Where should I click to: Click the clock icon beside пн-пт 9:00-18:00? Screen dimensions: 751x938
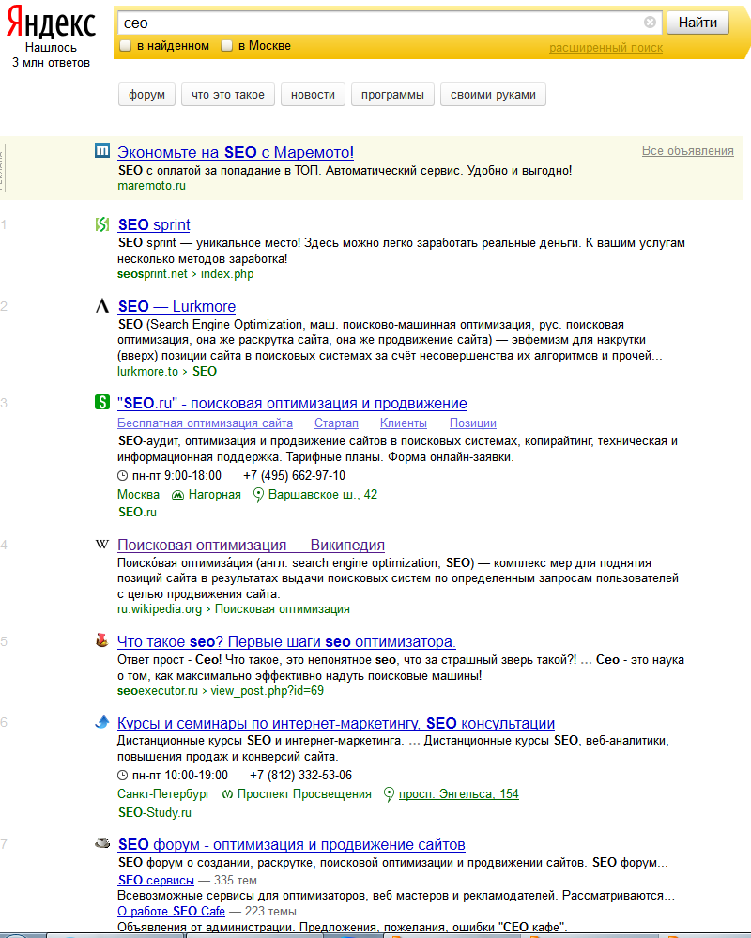(x=123, y=476)
